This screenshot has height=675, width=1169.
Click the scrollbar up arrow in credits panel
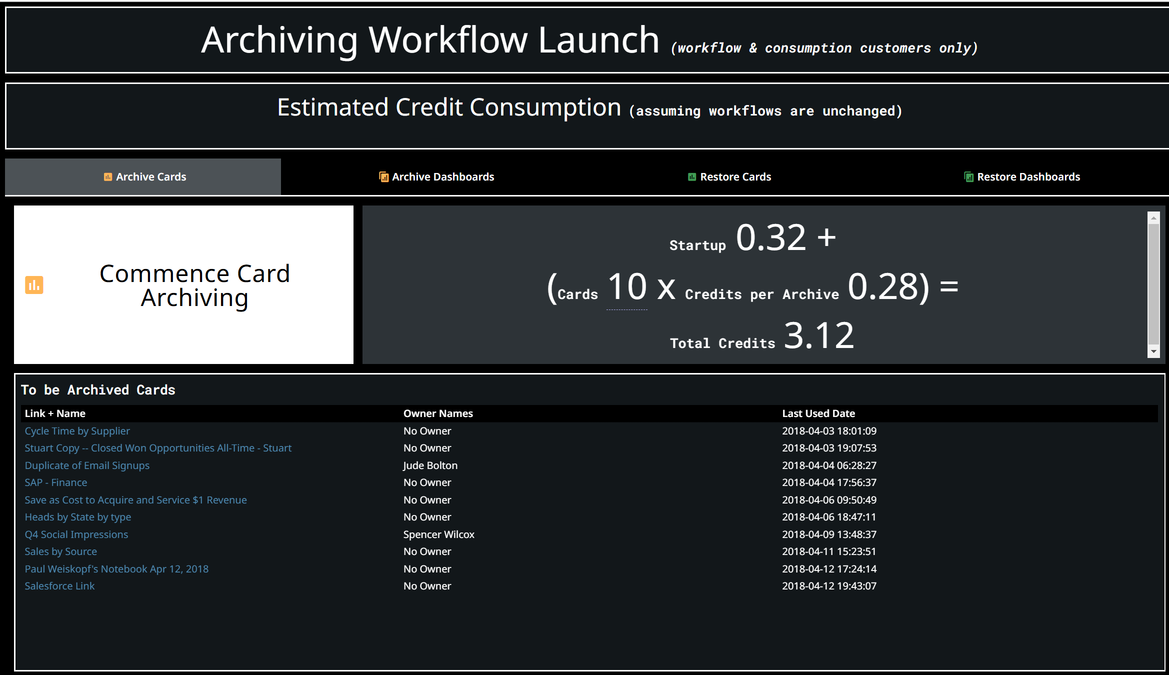[x=1153, y=218]
